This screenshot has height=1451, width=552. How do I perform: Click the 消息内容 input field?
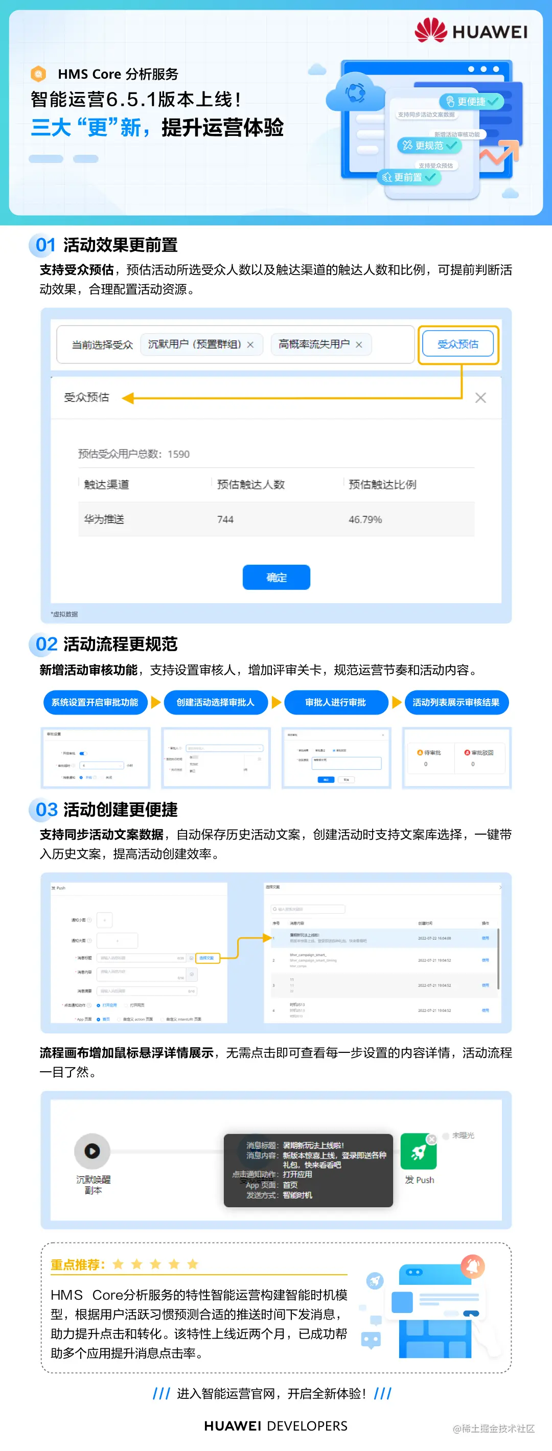(142, 974)
